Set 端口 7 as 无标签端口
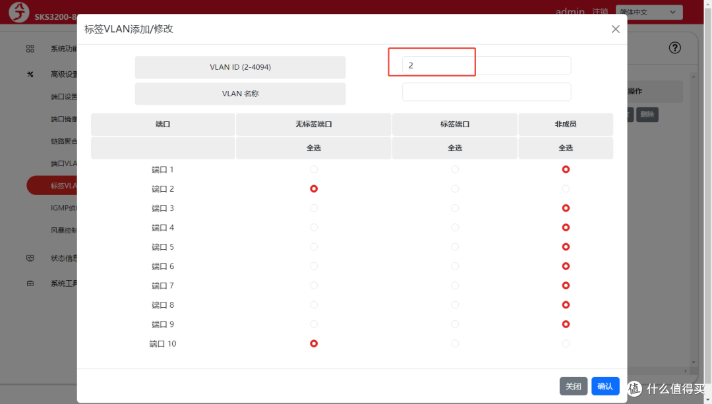 (314, 285)
